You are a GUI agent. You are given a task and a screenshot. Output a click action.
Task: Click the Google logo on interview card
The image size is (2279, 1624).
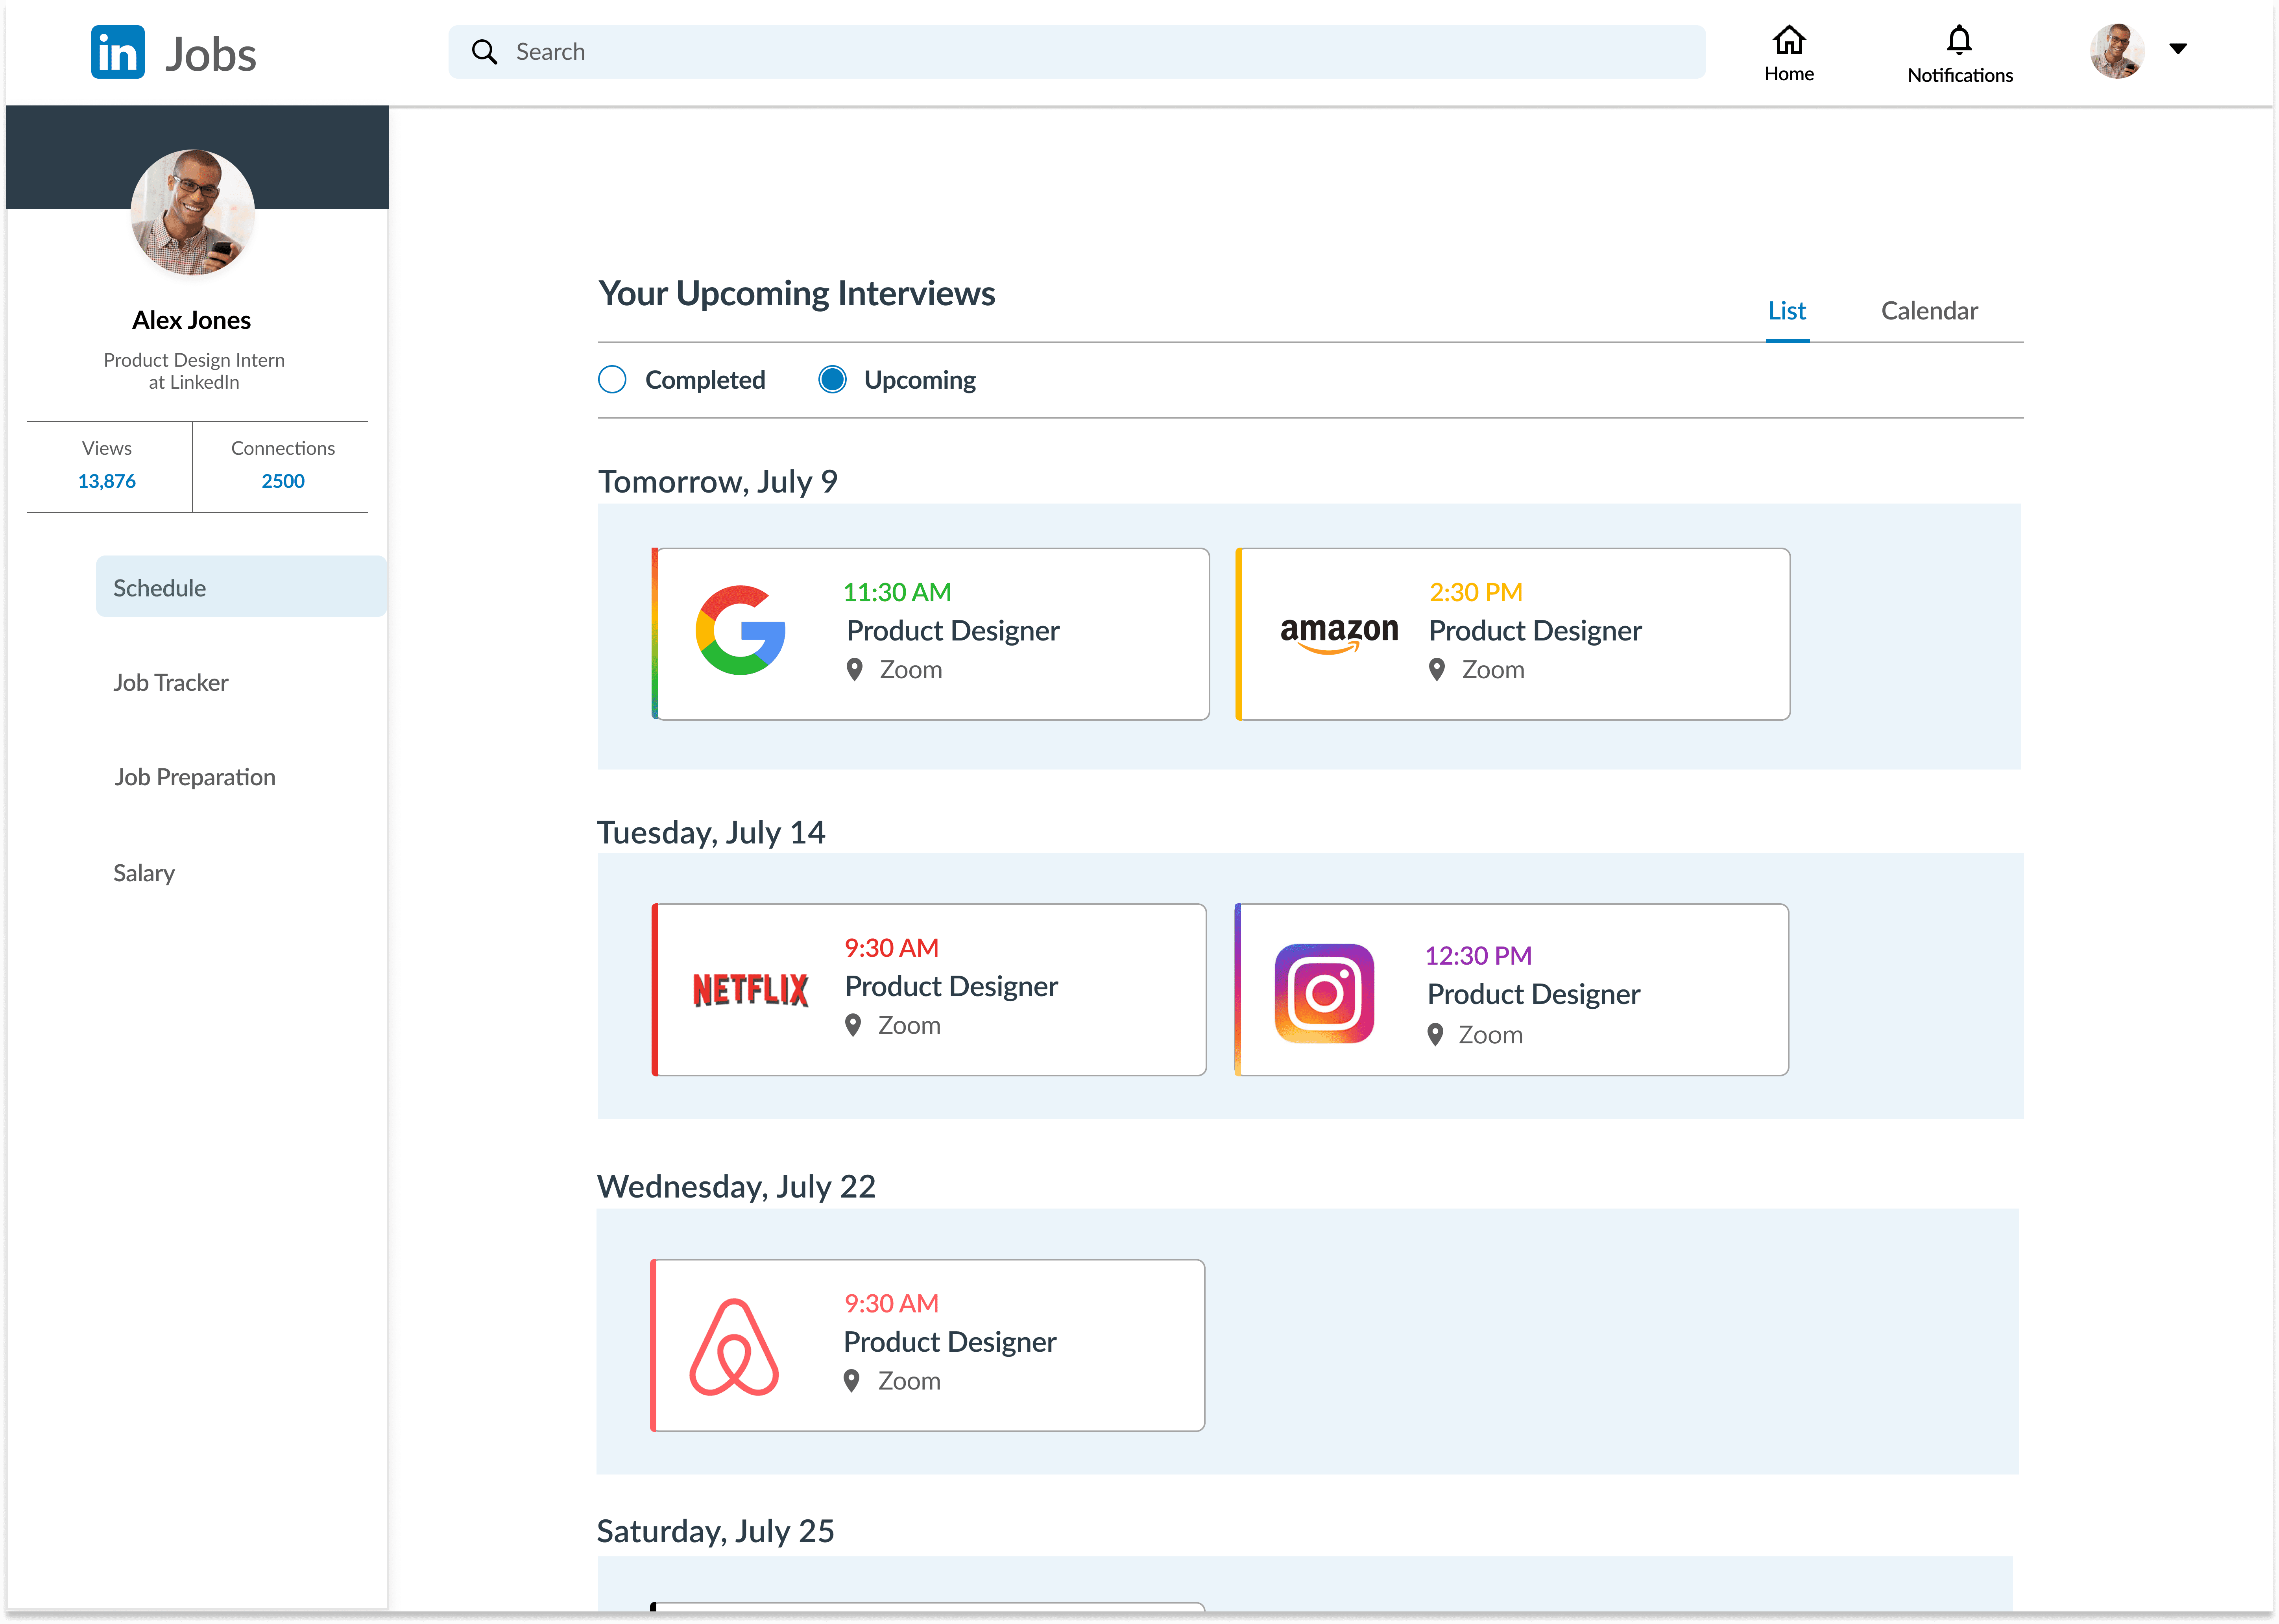[x=740, y=631]
